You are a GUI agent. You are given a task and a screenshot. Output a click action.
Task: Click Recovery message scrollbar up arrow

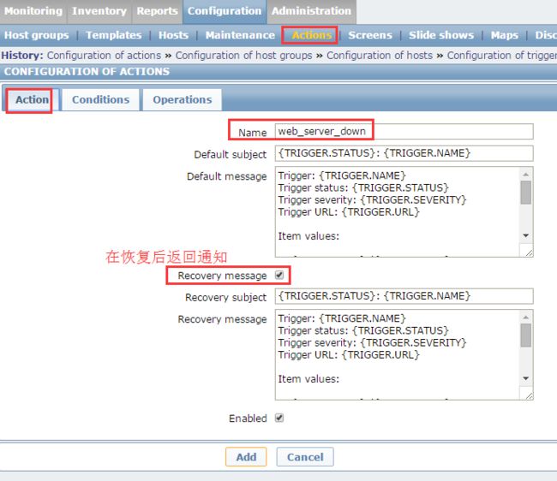[x=526, y=318]
